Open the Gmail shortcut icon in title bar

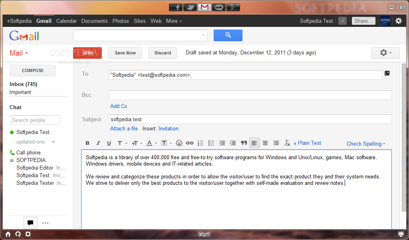(x=204, y=7)
